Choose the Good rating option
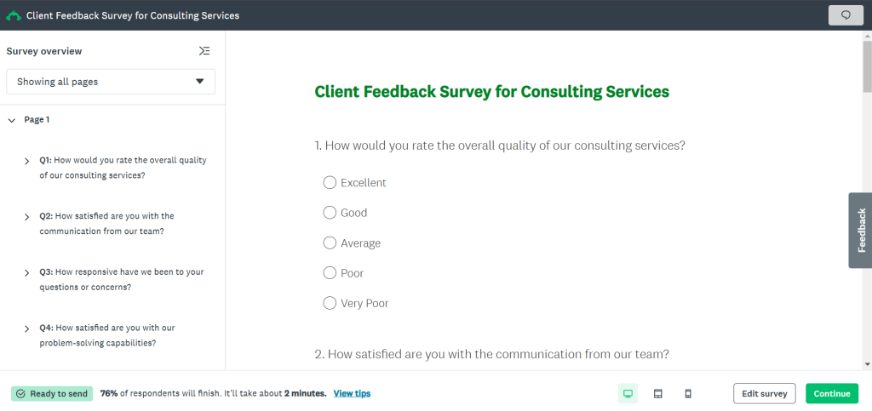 pyautogui.click(x=330, y=213)
